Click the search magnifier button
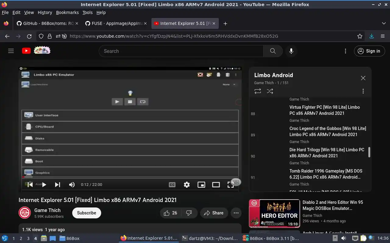 273,51
